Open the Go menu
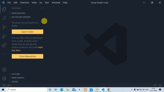This screenshot has height=92, width=164. (x=41, y=3)
